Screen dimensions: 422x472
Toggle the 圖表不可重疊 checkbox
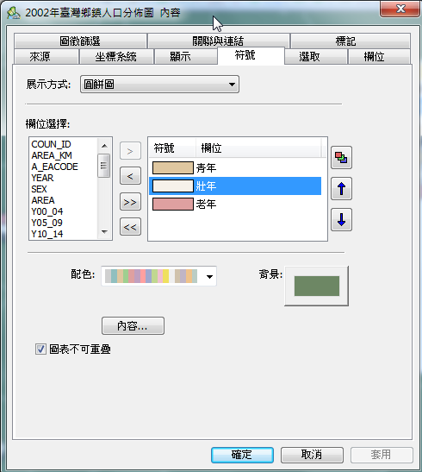[40, 349]
